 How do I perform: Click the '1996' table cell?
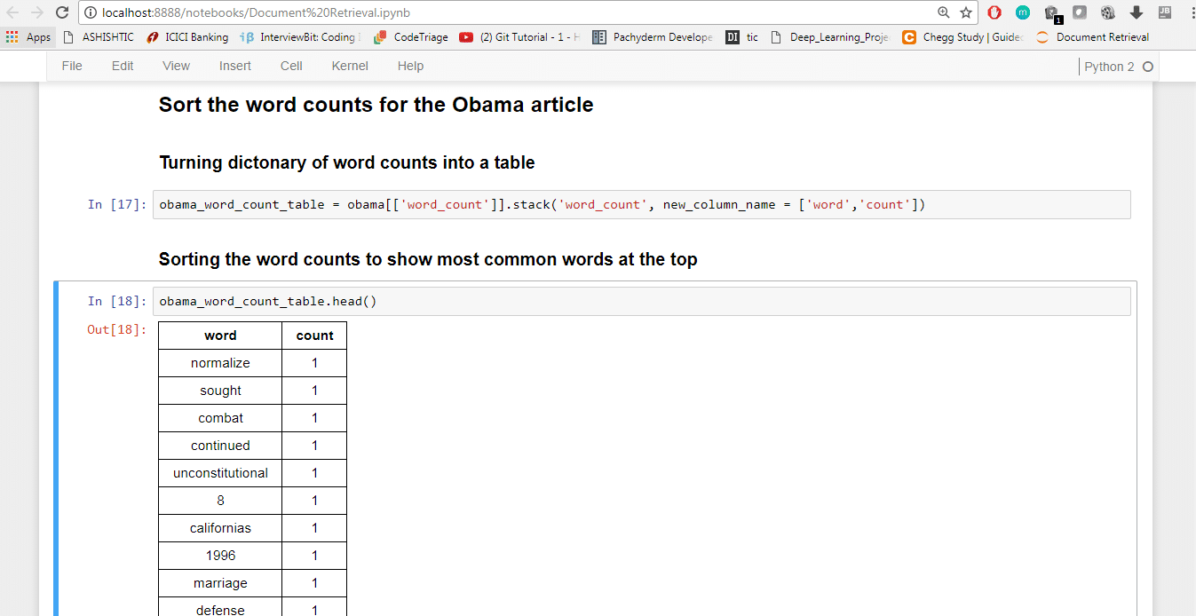pos(220,556)
